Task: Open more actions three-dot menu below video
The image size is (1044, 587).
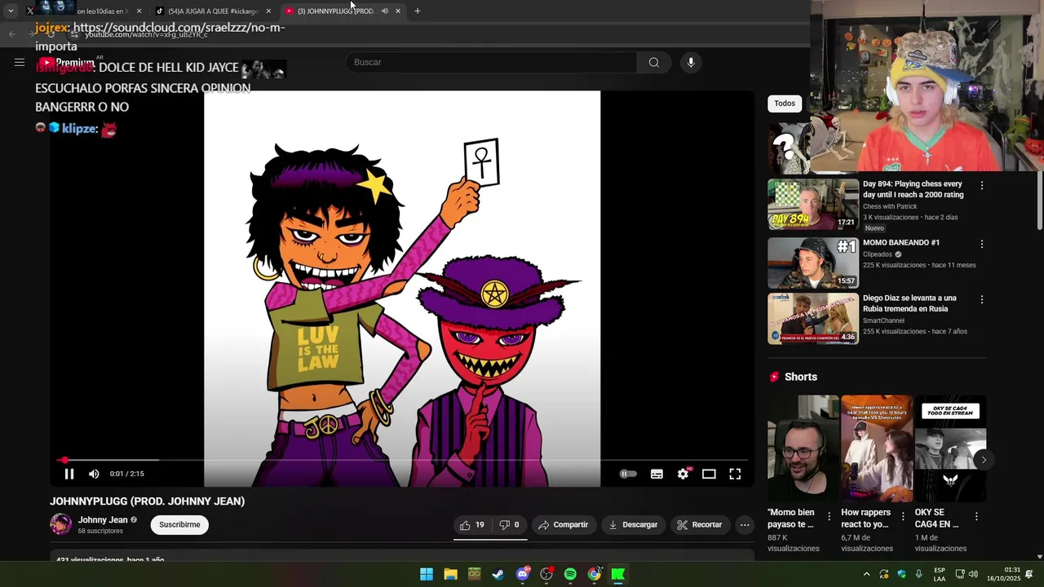Action: (745, 525)
